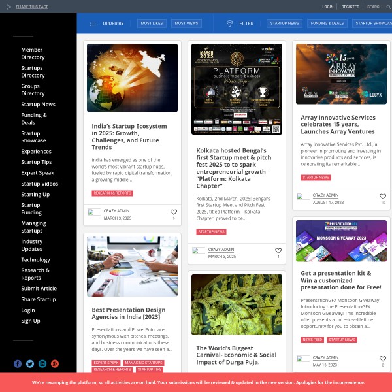Open presentation design desk photo thumbnail
The height and width of the screenshot is (392, 392).
[x=132, y=267]
